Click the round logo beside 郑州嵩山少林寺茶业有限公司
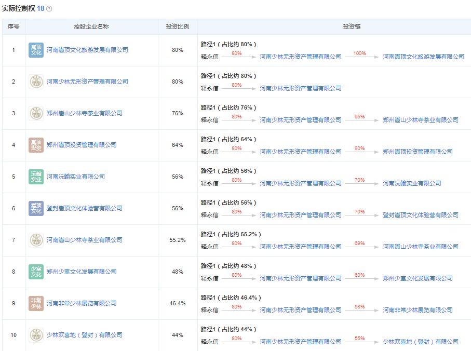Screen dimensions: 471x351 pos(36,113)
